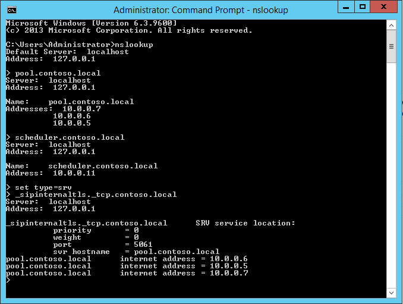
Task: Click the 'internet address = 10.0.0.6' line
Action: click(184, 259)
